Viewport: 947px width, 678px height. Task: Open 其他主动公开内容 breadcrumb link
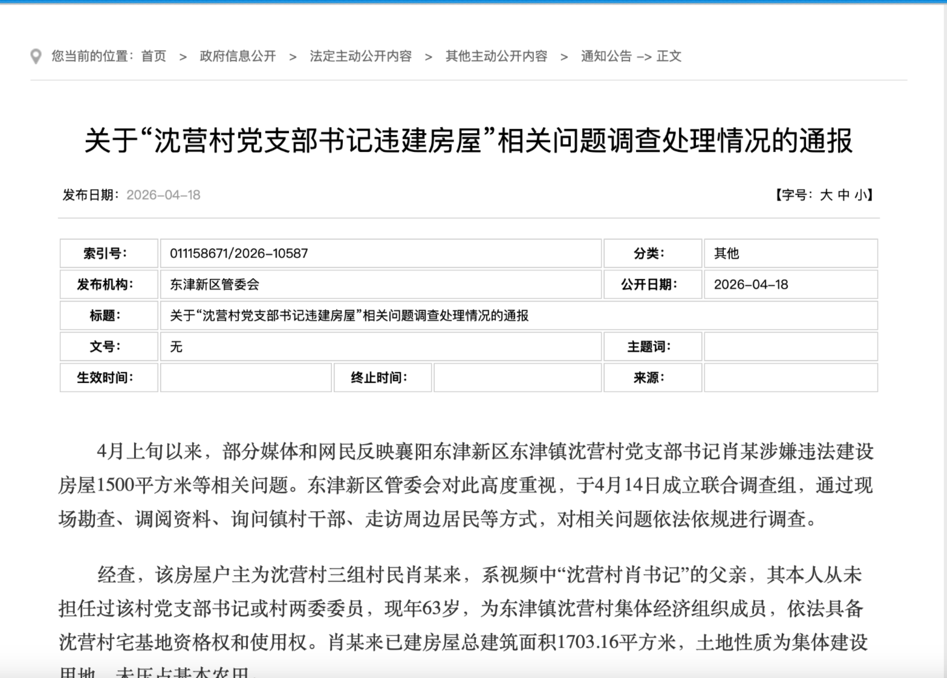click(x=496, y=56)
